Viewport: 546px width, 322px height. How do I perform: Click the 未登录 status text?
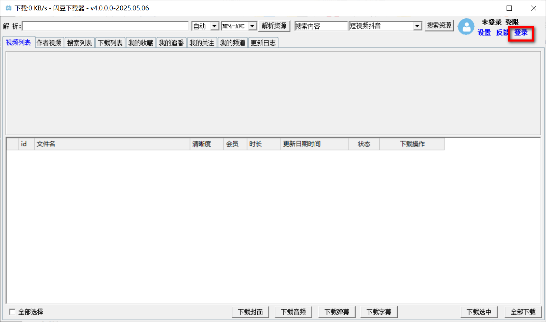click(x=491, y=22)
